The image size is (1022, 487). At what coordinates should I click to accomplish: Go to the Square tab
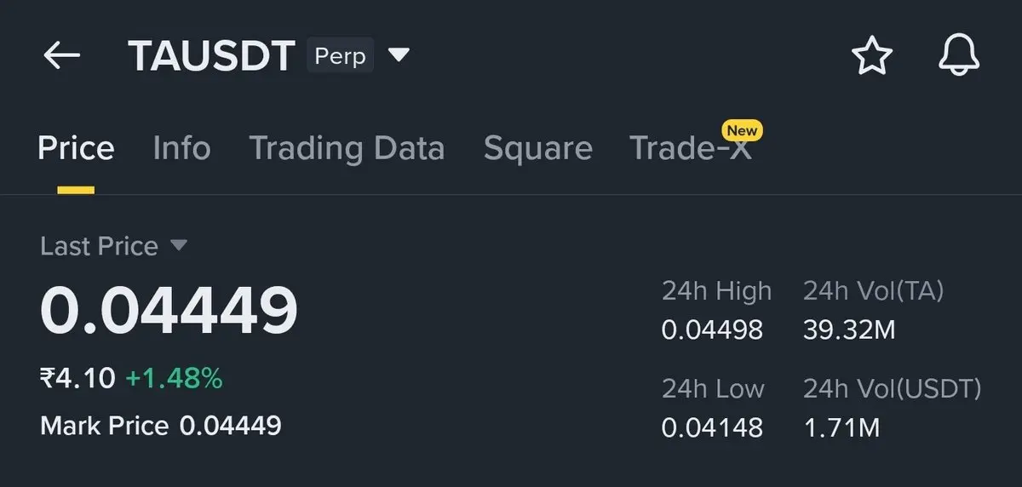pos(537,148)
